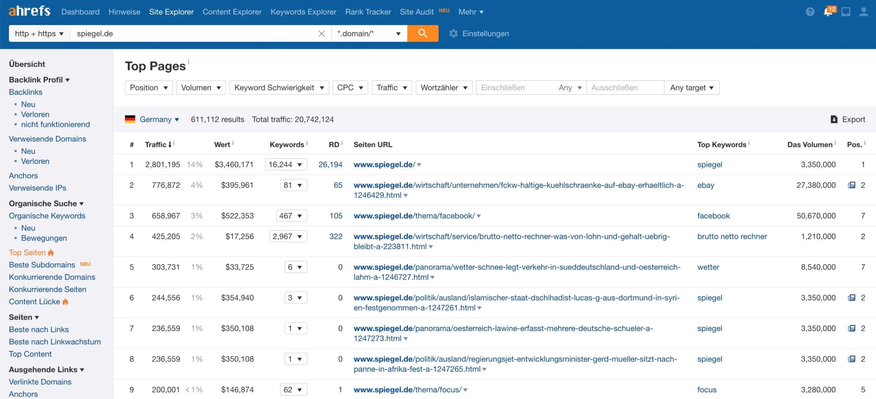Screen dimensions: 876x399
Task: Select Top Seiten in the sidebar
Action: (x=27, y=252)
